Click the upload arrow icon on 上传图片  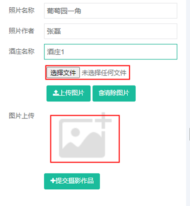56,93
